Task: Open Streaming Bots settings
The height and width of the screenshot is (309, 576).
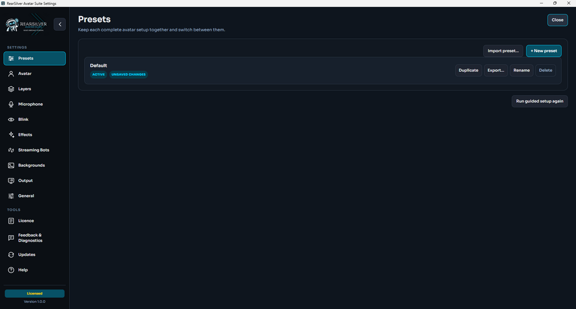Action: pos(34,150)
